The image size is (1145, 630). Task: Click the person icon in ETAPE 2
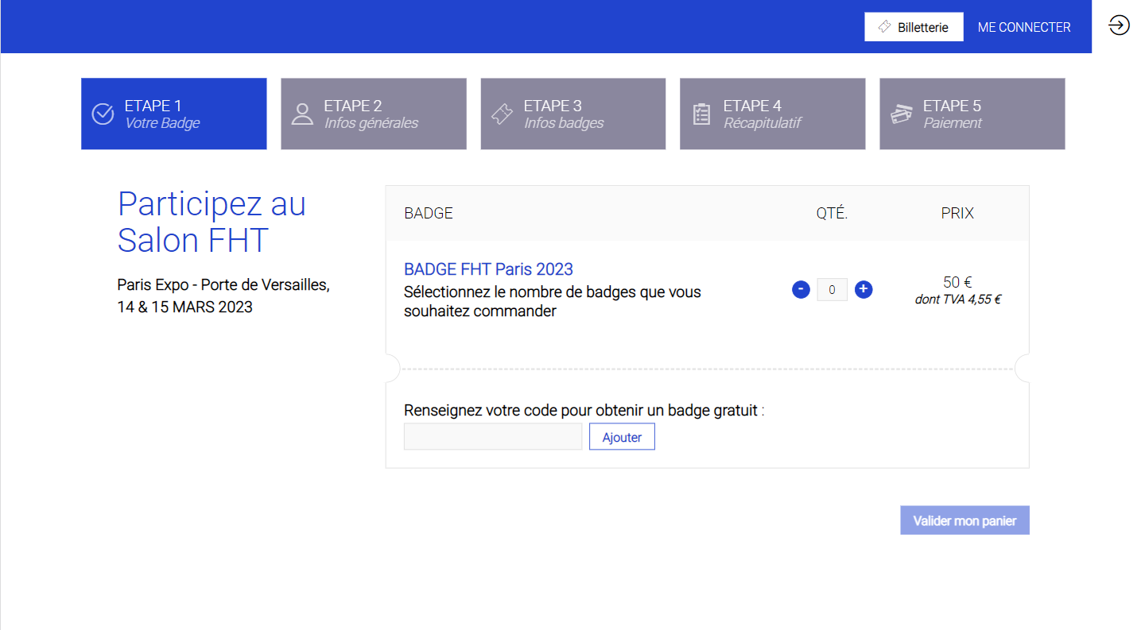tap(302, 114)
